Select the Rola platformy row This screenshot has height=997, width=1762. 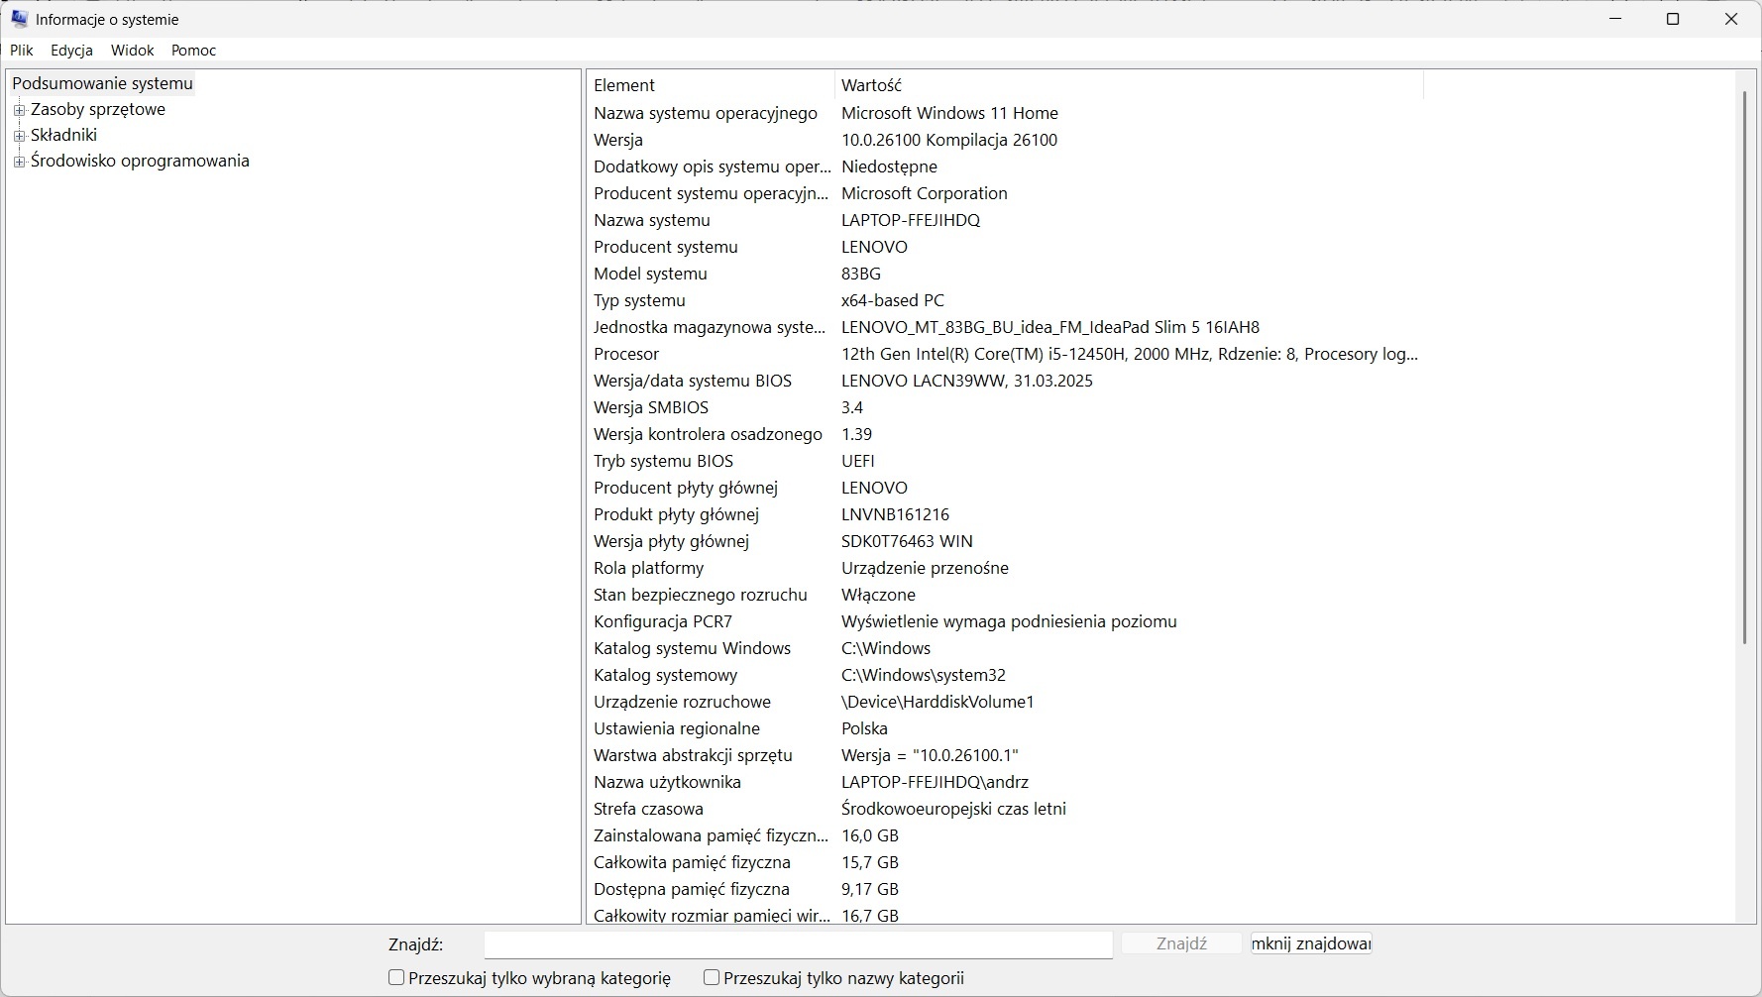point(1006,568)
